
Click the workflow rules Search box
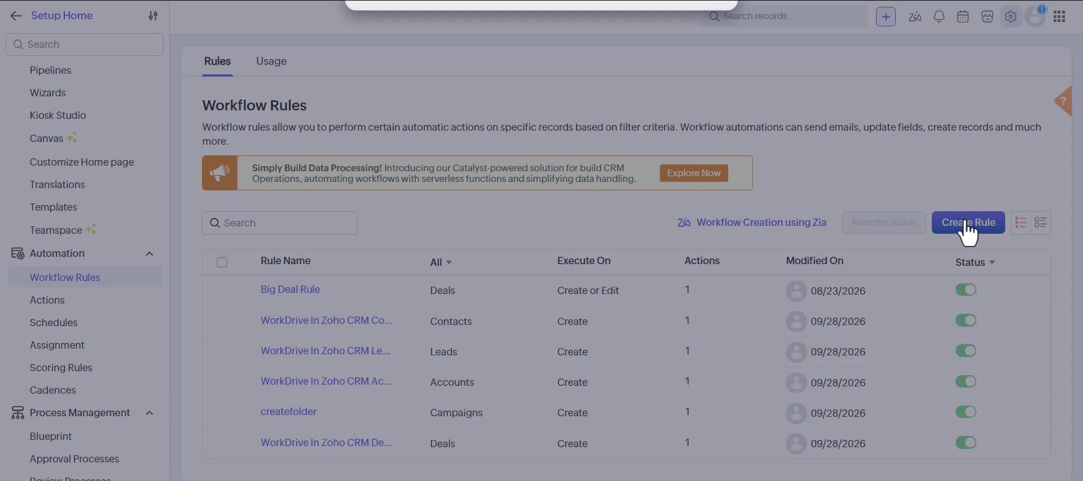280,223
